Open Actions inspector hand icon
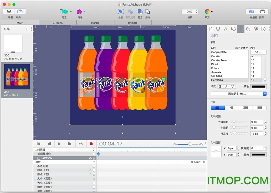Screen dimensions: 271x193 pos(248,29)
